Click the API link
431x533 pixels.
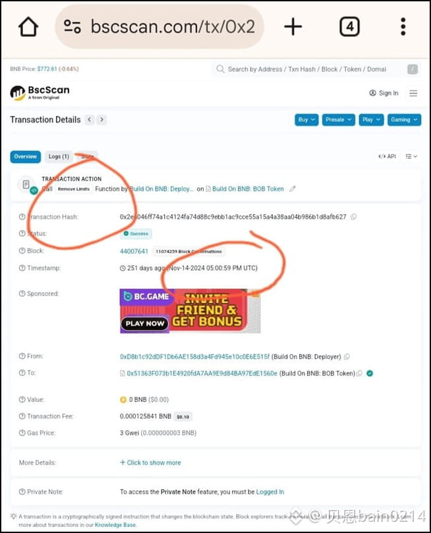(x=387, y=156)
